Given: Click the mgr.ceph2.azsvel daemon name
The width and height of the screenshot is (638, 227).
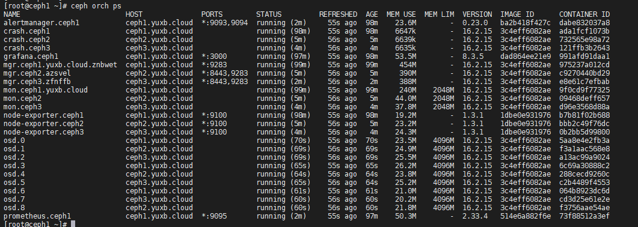Looking at the screenshot, I should [x=37, y=73].
